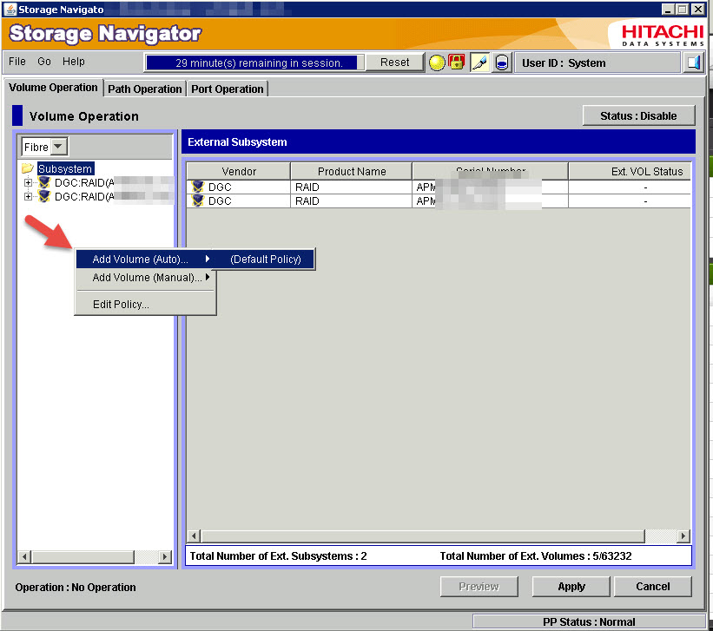
Task: Click the yellow status lamp icon
Action: [437, 62]
